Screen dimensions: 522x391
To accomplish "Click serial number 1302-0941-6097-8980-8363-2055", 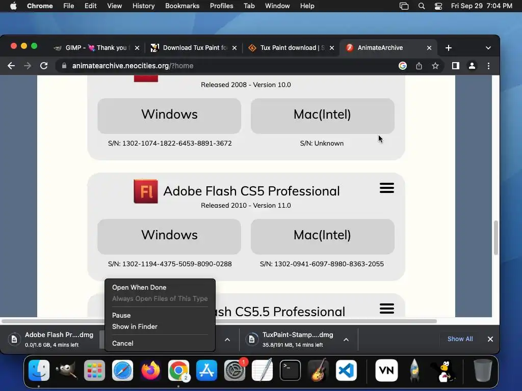I will pyautogui.click(x=329, y=264).
